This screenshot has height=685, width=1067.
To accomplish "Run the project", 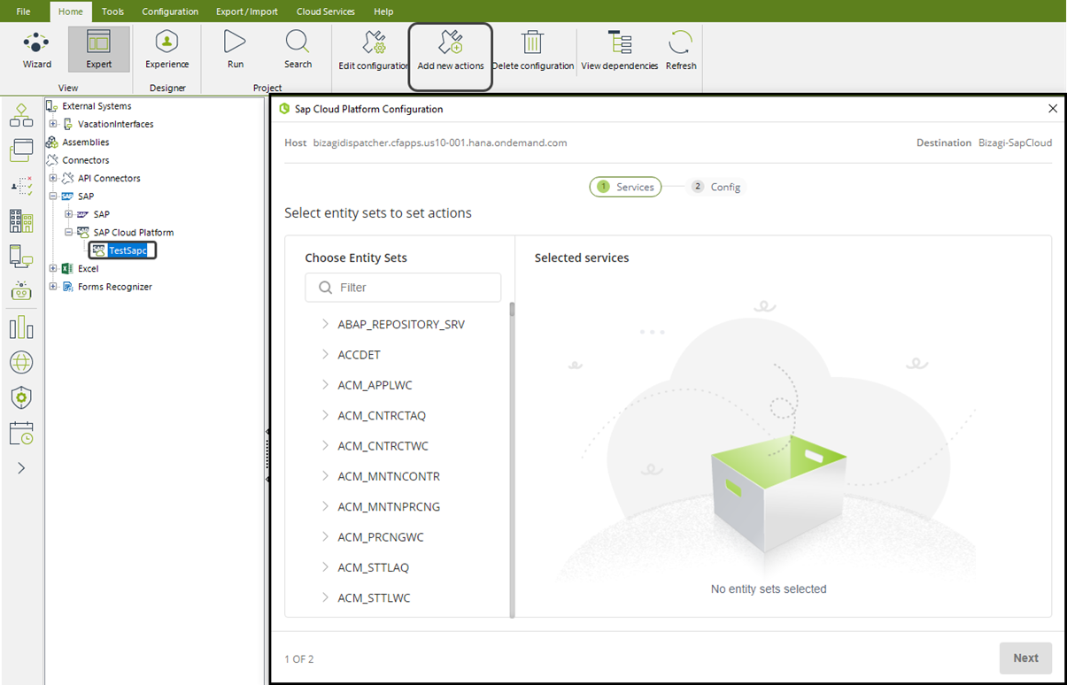I will pyautogui.click(x=235, y=50).
